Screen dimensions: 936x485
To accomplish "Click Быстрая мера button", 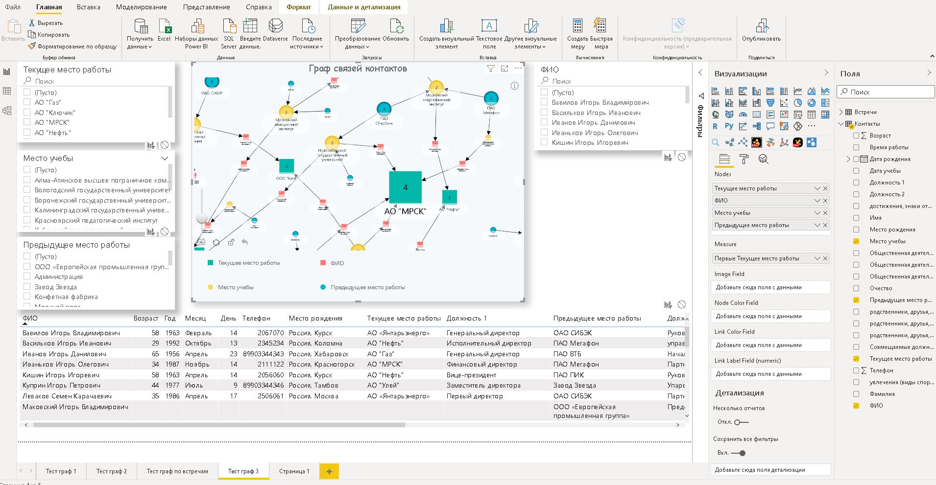I will [601, 34].
